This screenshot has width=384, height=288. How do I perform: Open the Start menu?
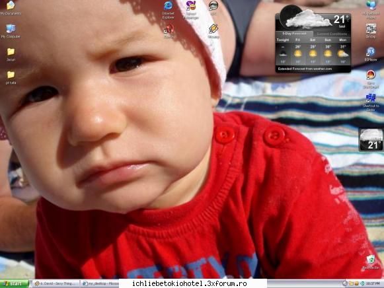click(x=14, y=283)
